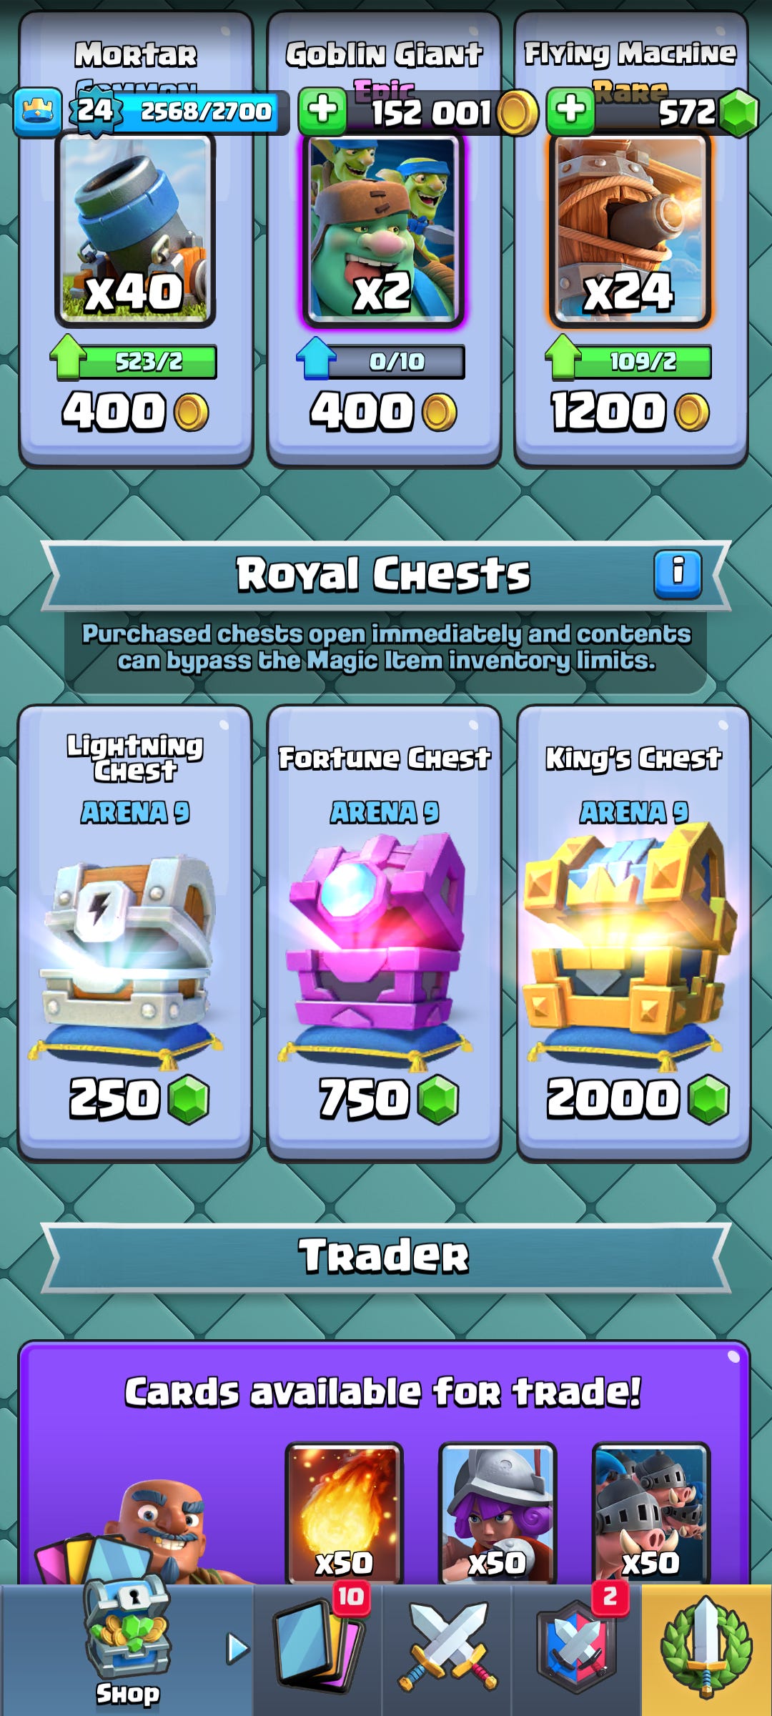The width and height of the screenshot is (772, 1716).
Task: Tap the blue arrow beside Shop
Action: point(237,1649)
